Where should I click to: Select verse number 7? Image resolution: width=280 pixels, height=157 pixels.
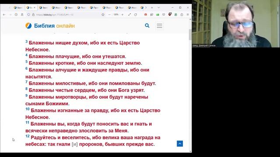click(26, 82)
